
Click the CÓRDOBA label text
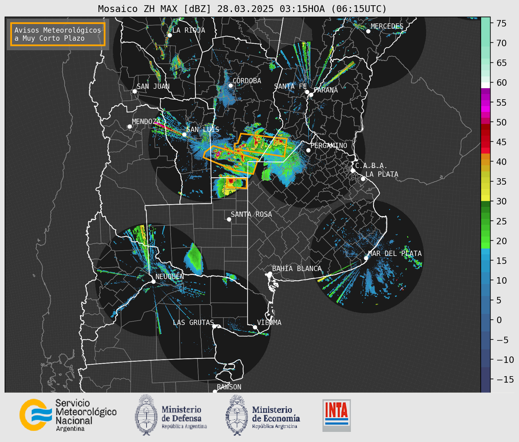pyautogui.click(x=247, y=81)
